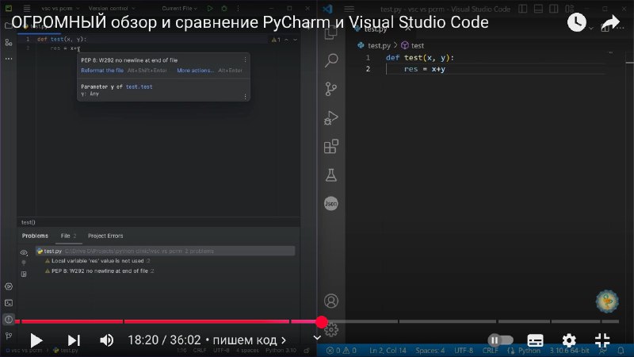The width and height of the screenshot is (634, 357).
Task: Select 'PEP 8: W292' problem row
Action: 100,271
